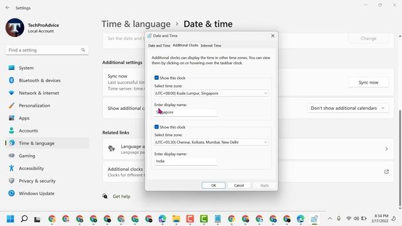402x226 pixels.
Task: Open Task View on the taskbar
Action: pyautogui.click(x=38, y=219)
